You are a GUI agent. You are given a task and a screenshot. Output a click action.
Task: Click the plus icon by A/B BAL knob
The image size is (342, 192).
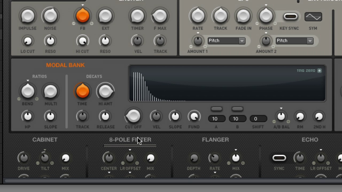coord(288,122)
